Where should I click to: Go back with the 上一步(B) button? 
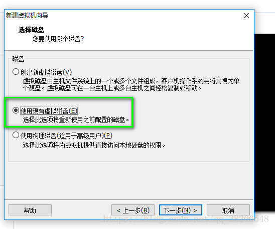click(133, 210)
